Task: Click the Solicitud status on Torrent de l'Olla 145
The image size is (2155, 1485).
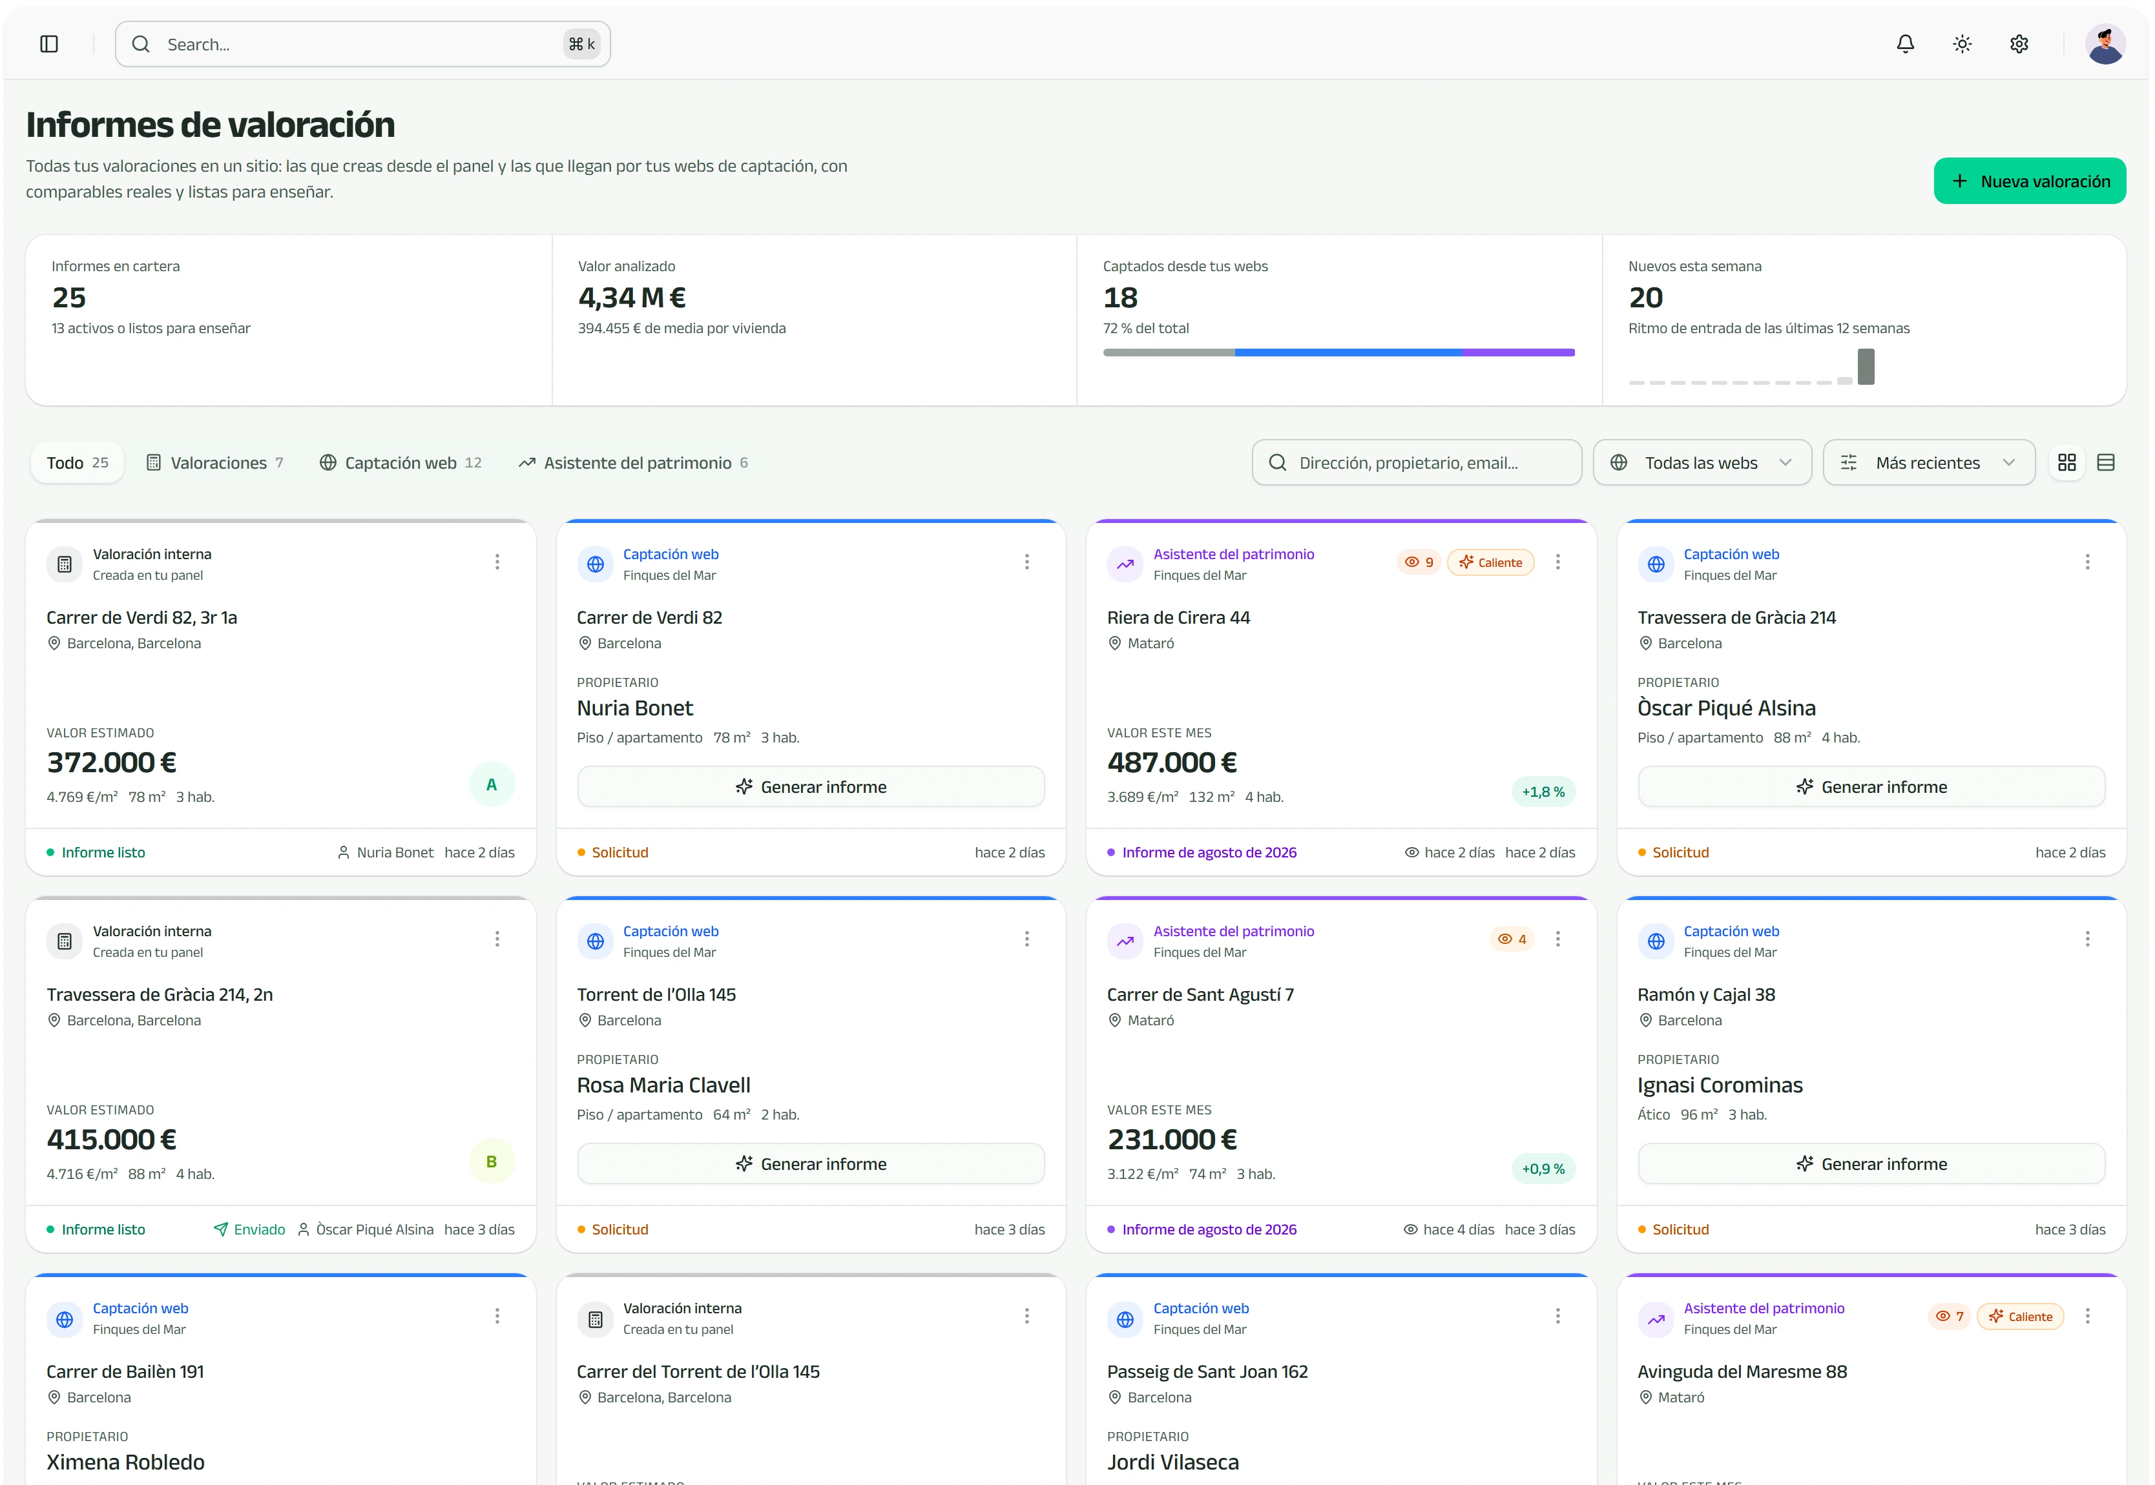Action: point(612,1229)
